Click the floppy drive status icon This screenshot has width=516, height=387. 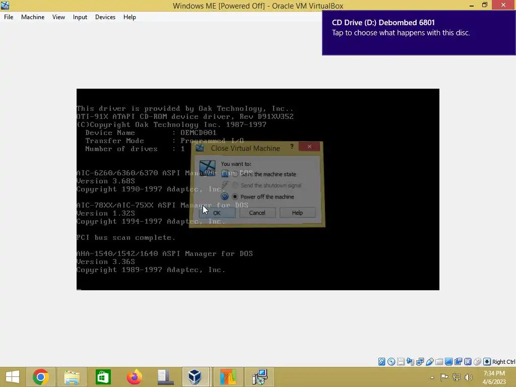(401, 362)
